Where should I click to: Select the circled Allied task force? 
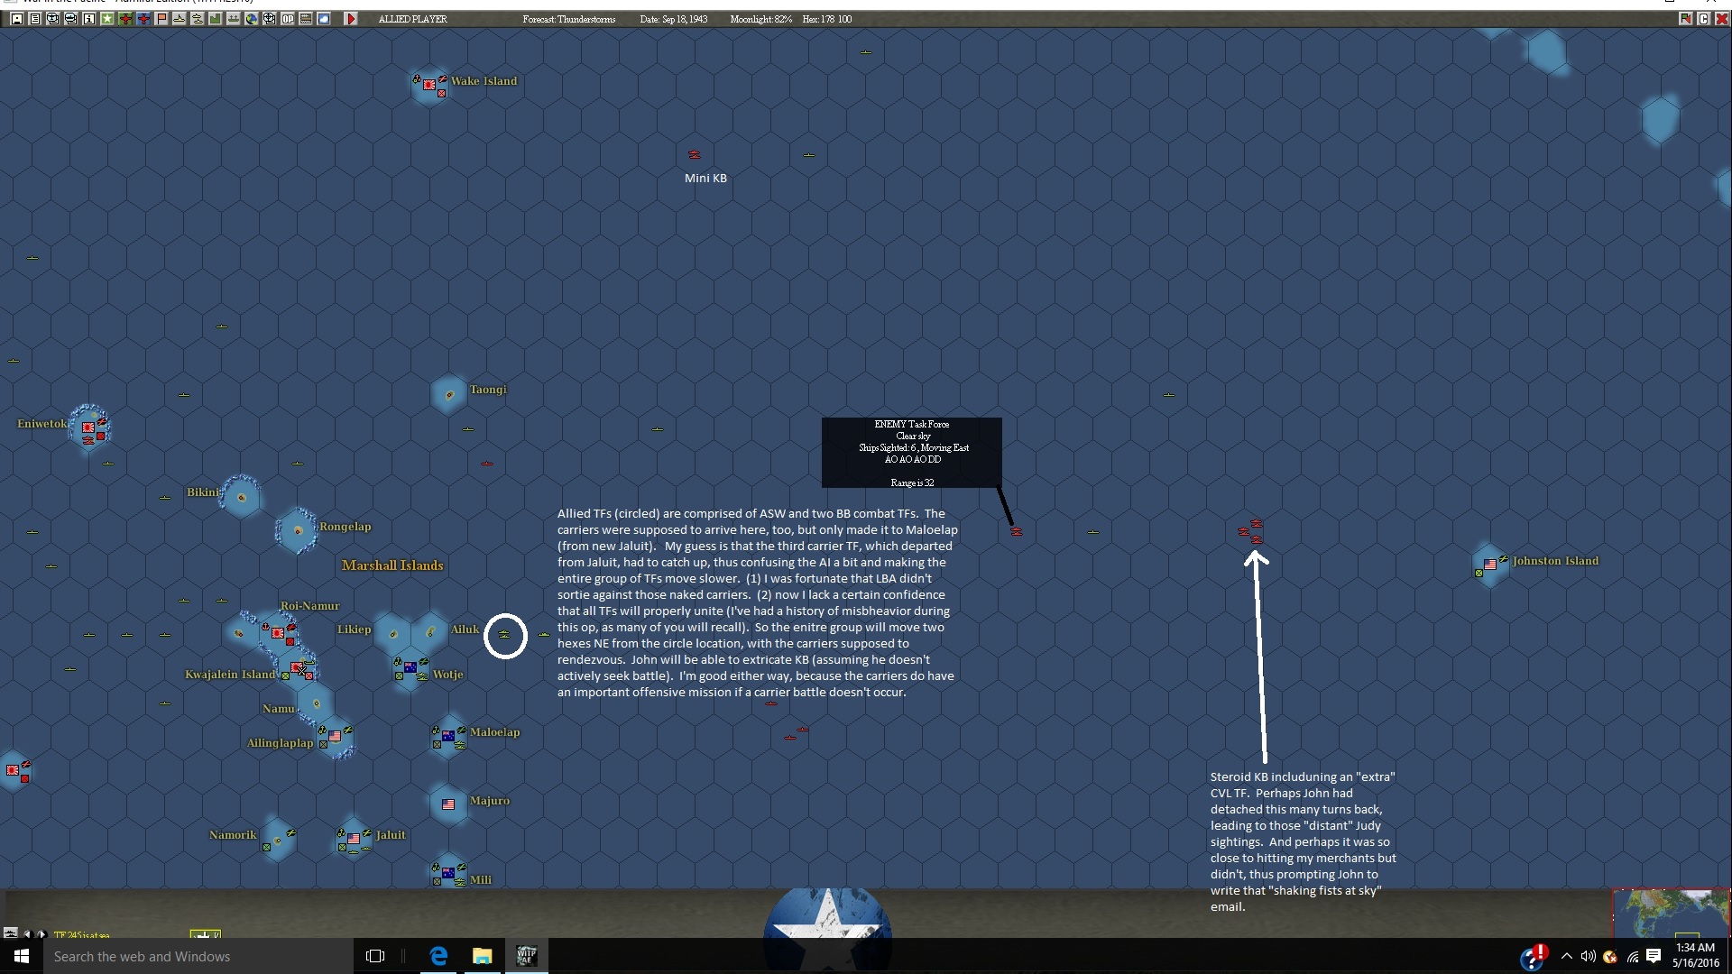pyautogui.click(x=505, y=636)
